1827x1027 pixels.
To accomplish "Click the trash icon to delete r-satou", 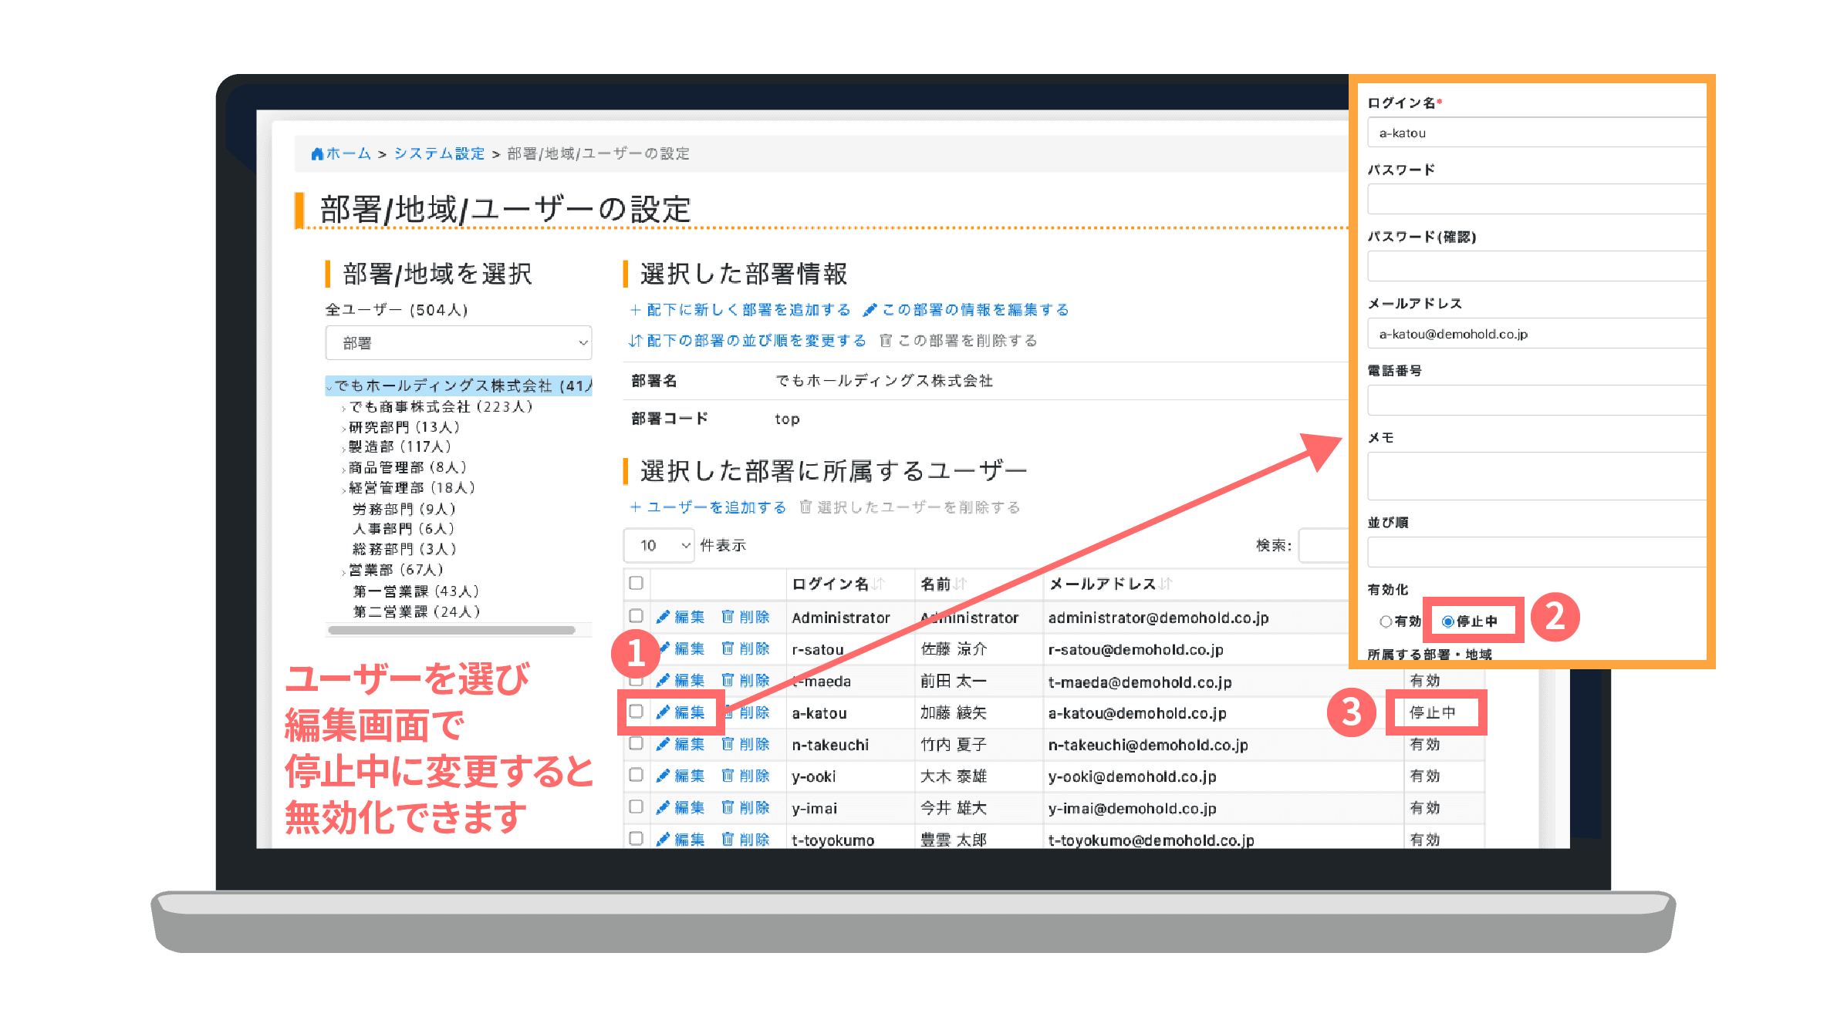I will [x=726, y=649].
